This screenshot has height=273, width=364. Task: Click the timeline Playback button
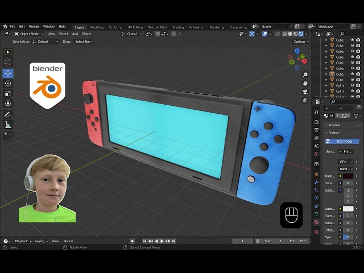click(x=23, y=241)
